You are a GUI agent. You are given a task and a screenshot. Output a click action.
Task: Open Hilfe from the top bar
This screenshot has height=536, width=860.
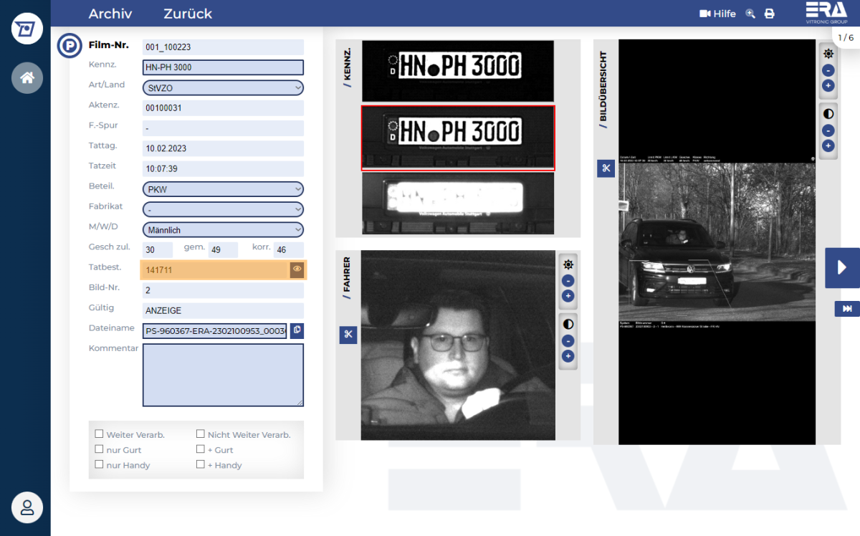coord(717,13)
